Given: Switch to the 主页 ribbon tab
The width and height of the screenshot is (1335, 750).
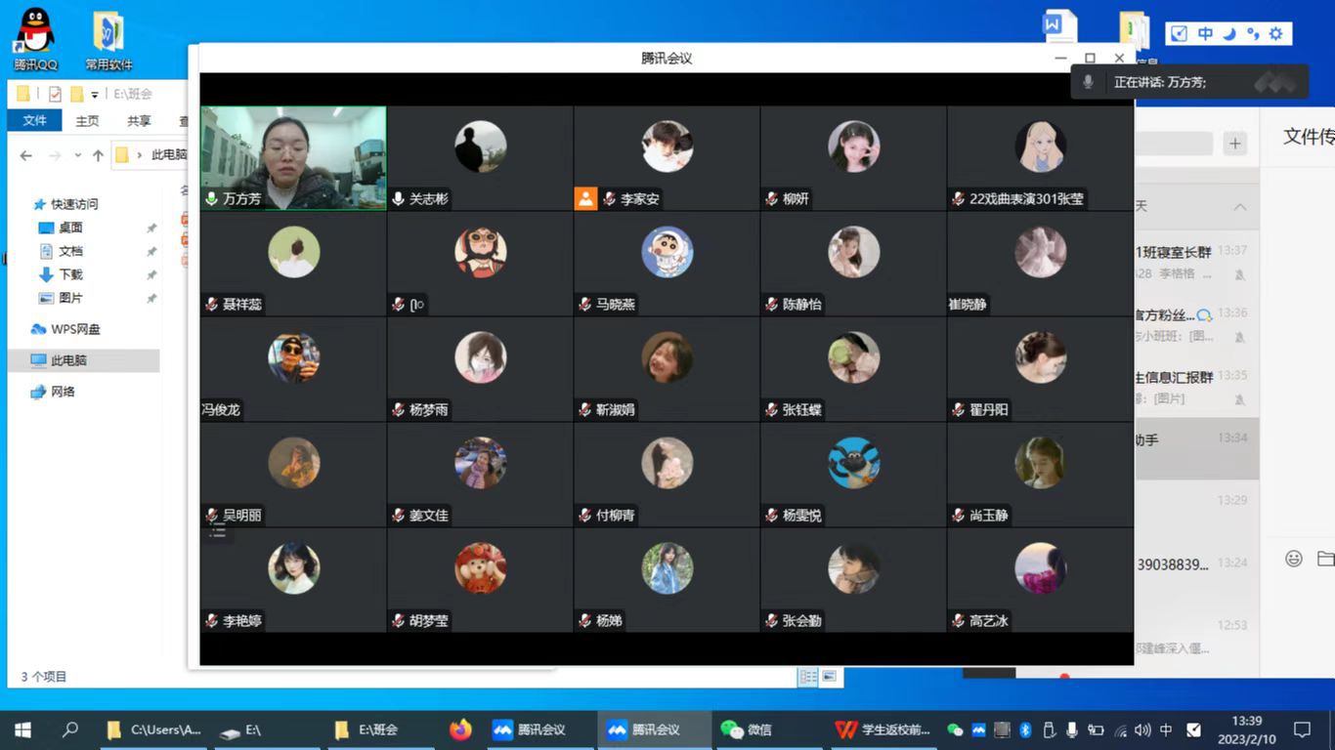Looking at the screenshot, I should (87, 121).
